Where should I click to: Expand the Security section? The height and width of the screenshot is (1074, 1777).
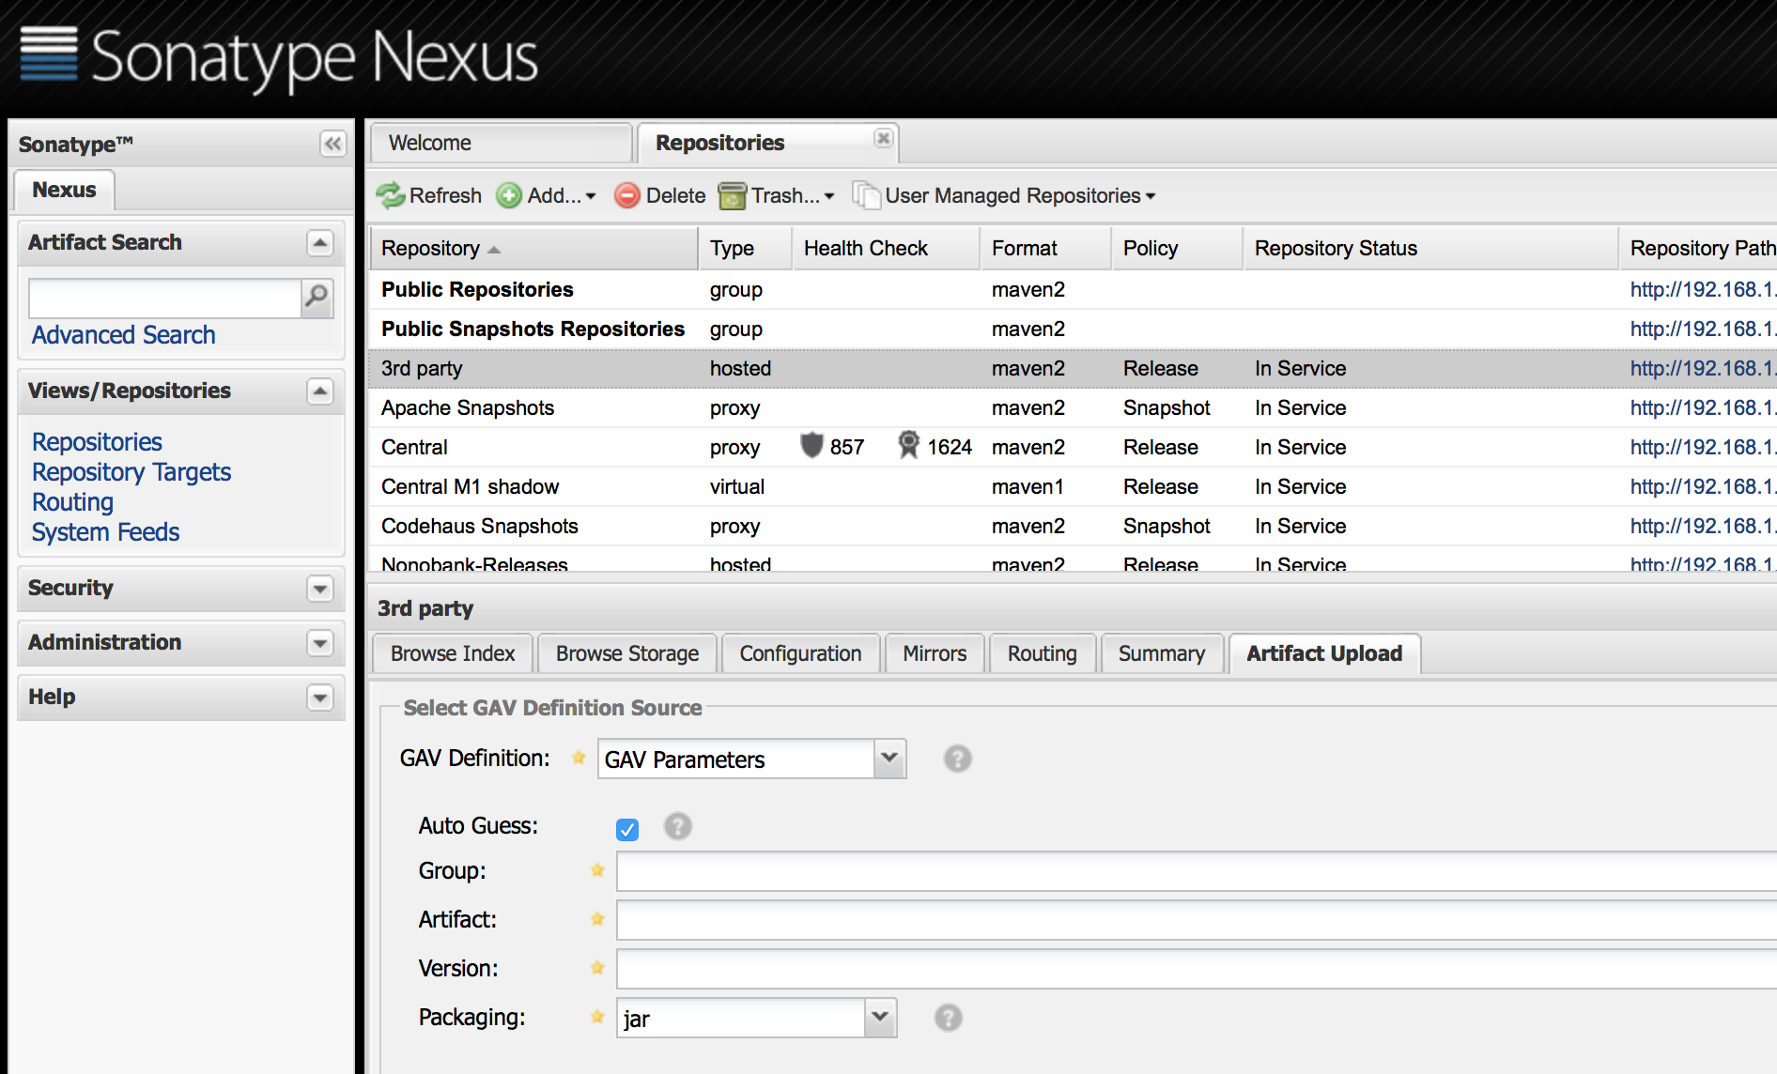(x=320, y=589)
